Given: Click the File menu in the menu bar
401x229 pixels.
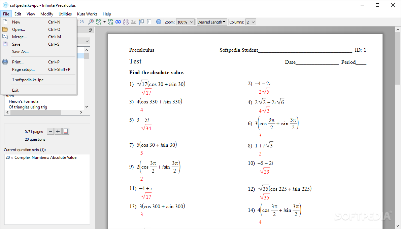Looking at the screenshot, I should tap(6, 14).
